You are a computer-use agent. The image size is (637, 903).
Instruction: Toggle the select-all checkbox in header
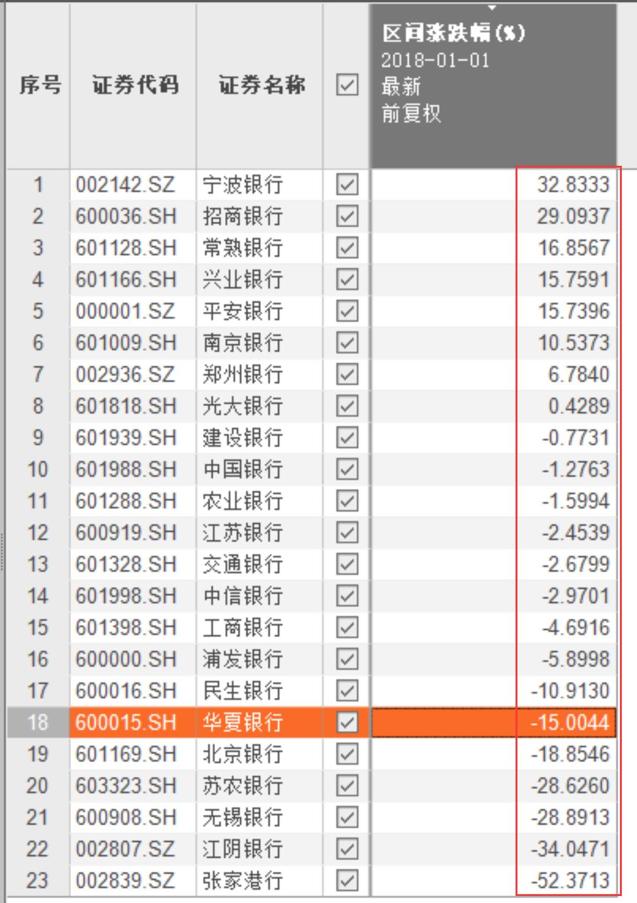347,85
